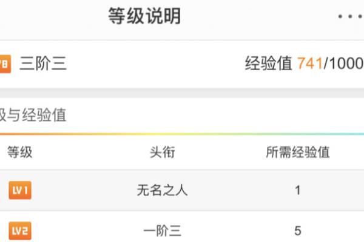364x242 pixels.
Task: Select the shaded LV1 table row
Action: click(x=182, y=190)
